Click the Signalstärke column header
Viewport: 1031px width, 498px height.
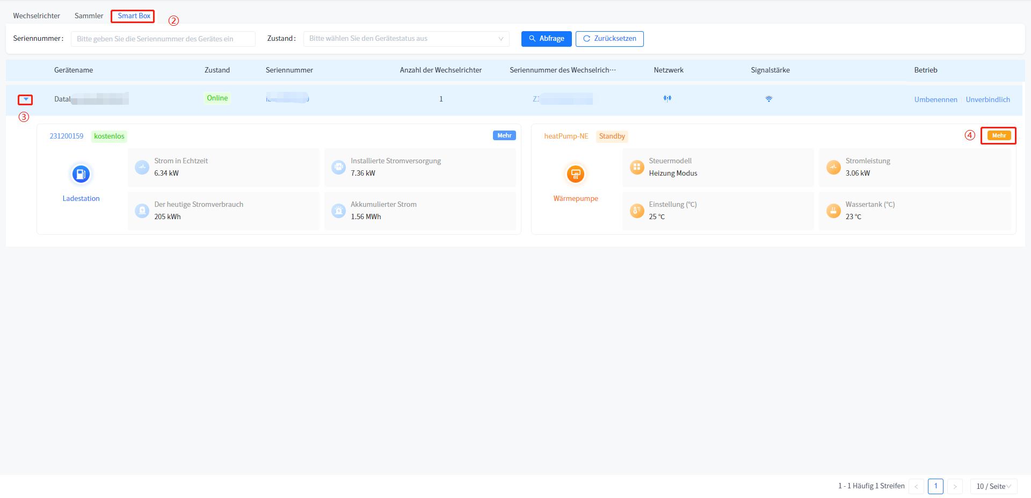770,70
